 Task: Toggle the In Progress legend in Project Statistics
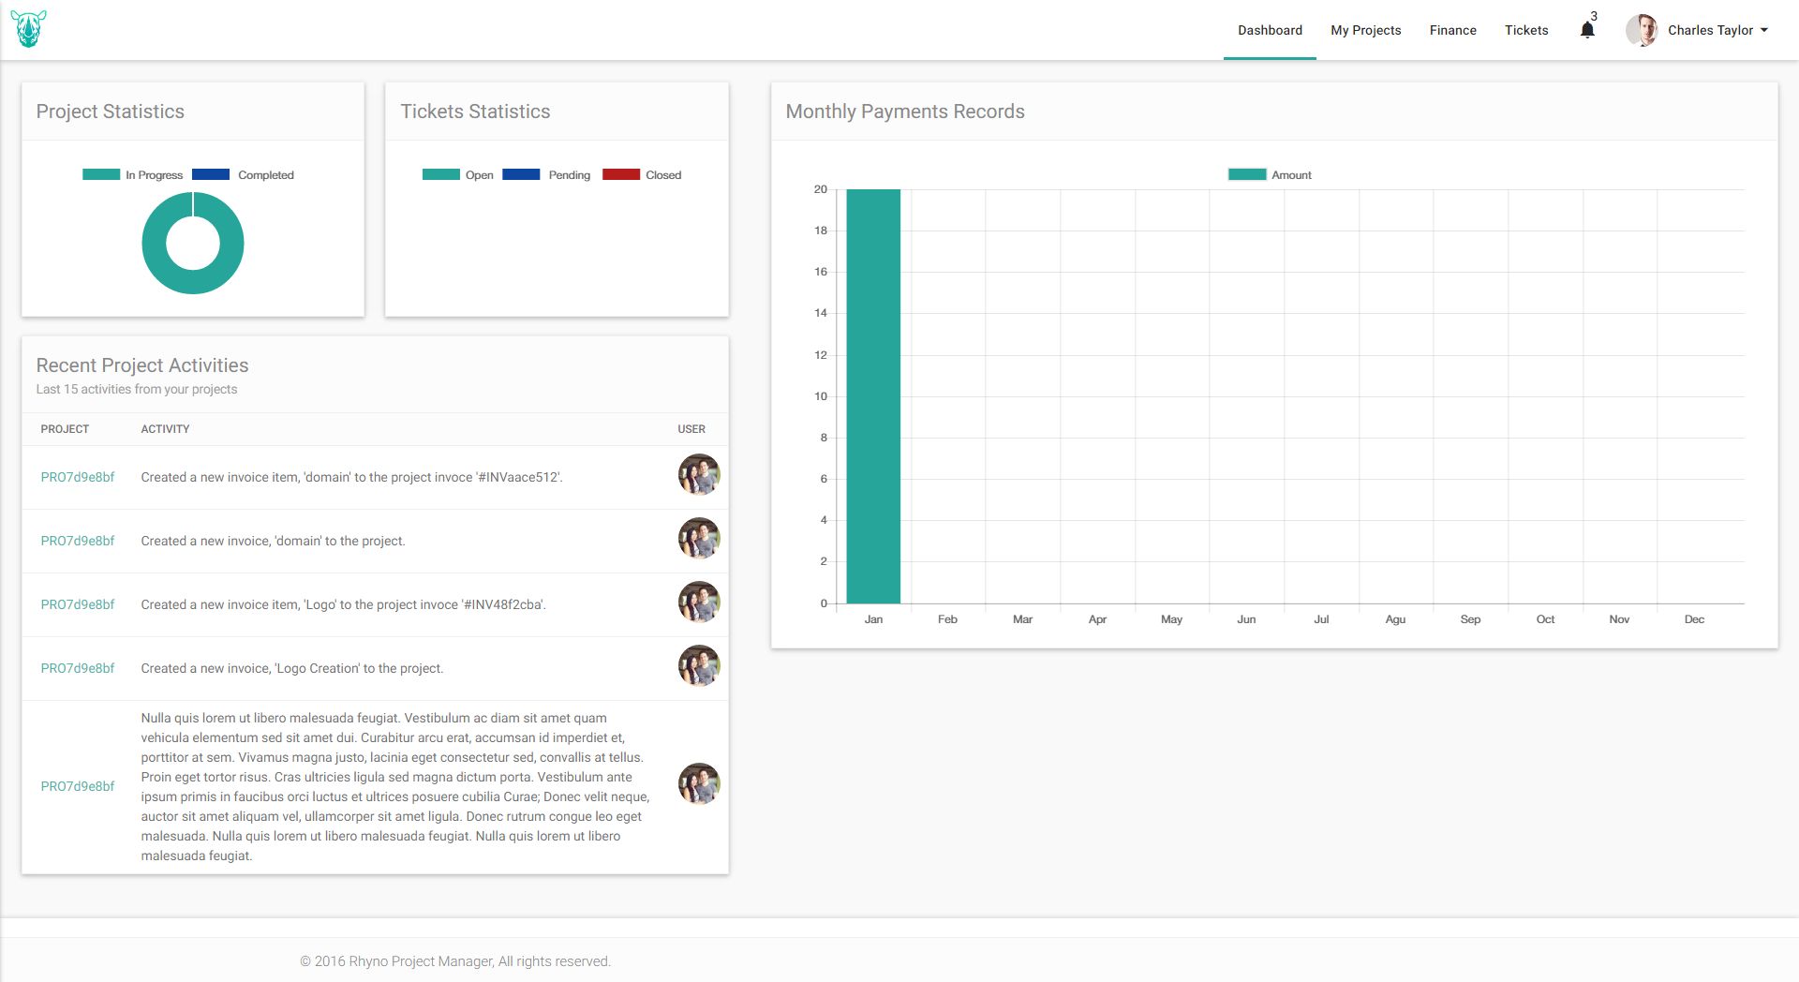pos(133,175)
